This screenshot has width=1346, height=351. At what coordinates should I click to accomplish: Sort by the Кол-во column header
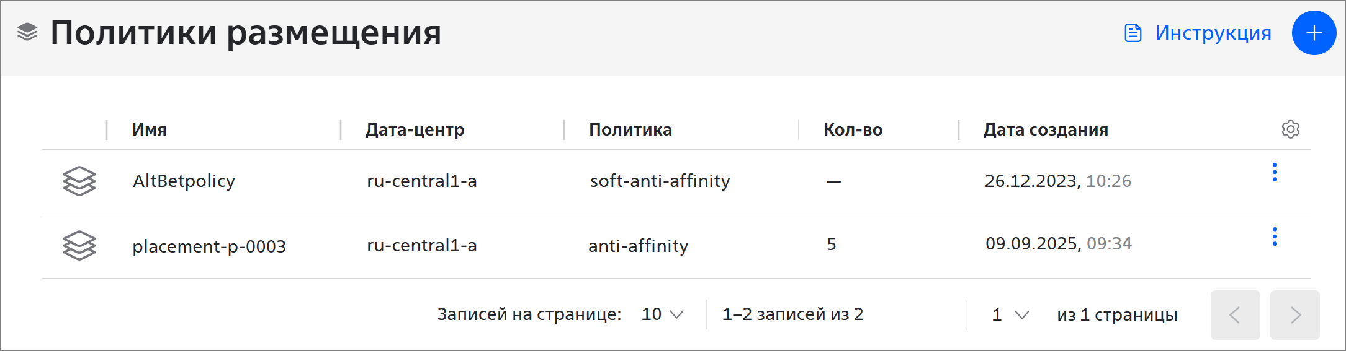tap(853, 130)
